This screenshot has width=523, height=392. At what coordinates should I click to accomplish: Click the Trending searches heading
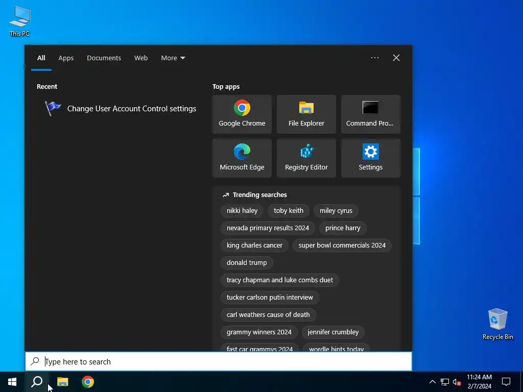click(259, 194)
